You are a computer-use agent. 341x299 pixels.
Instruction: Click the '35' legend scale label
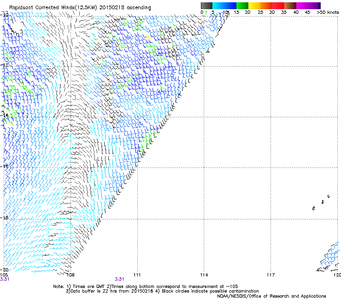pyautogui.click(x=284, y=12)
